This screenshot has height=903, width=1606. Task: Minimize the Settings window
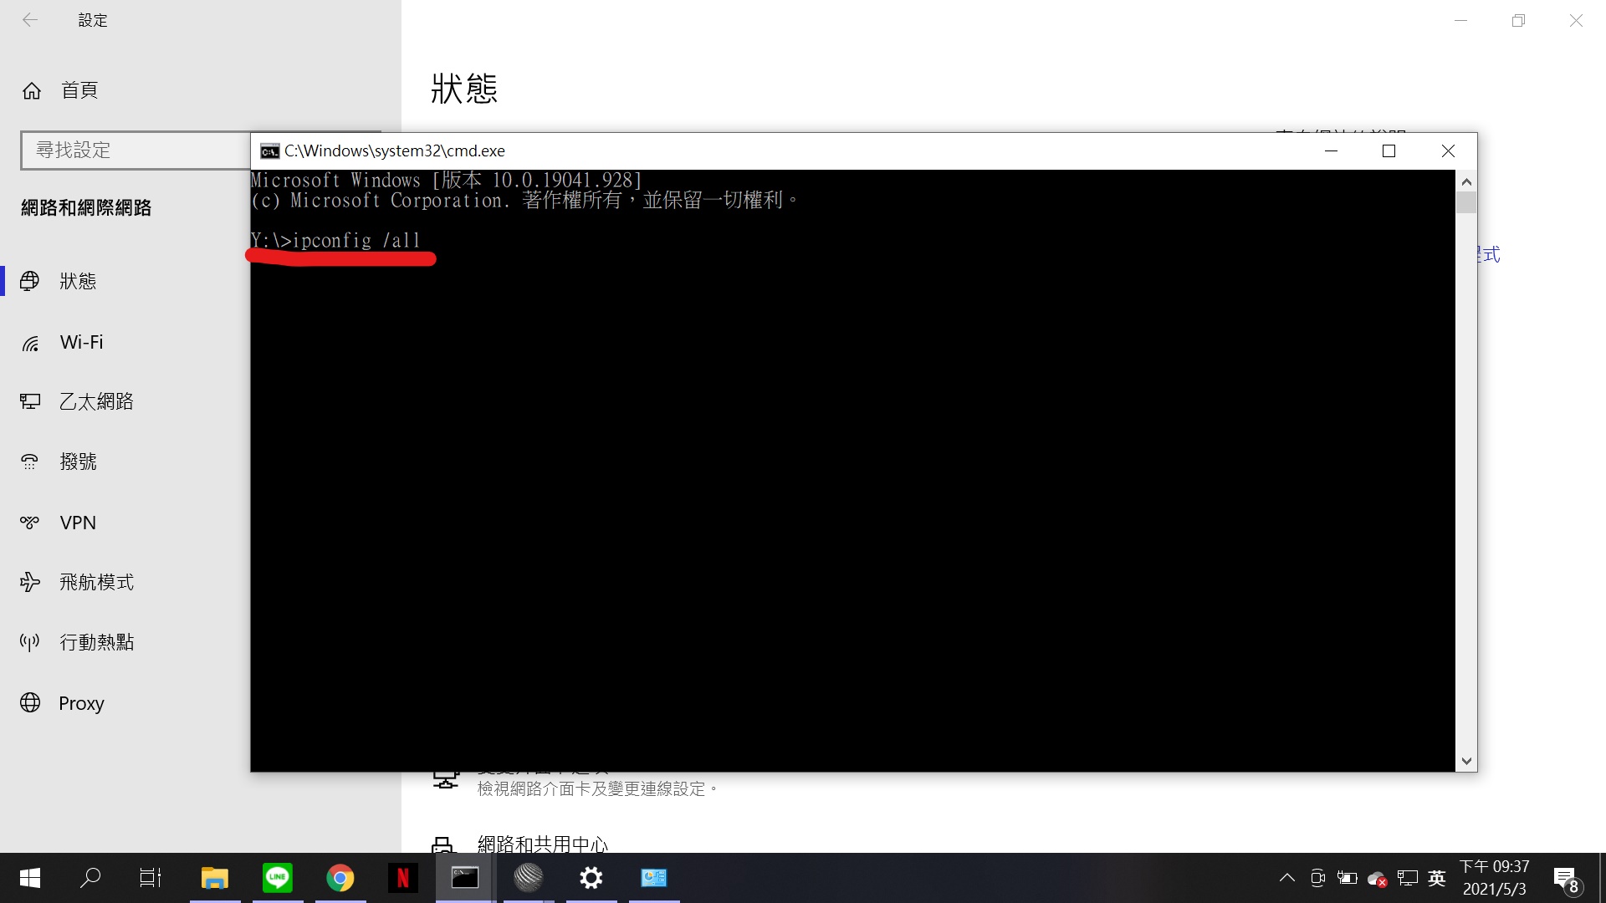[x=1460, y=20]
